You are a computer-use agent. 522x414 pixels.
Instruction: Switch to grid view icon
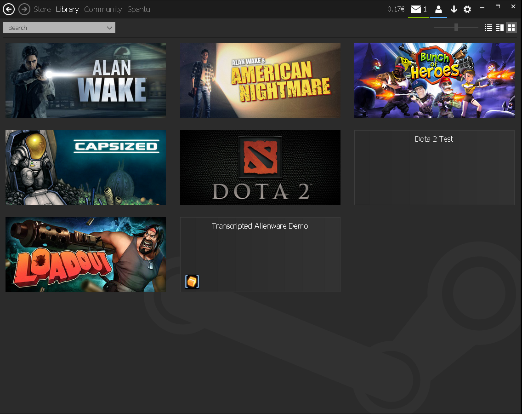(511, 28)
